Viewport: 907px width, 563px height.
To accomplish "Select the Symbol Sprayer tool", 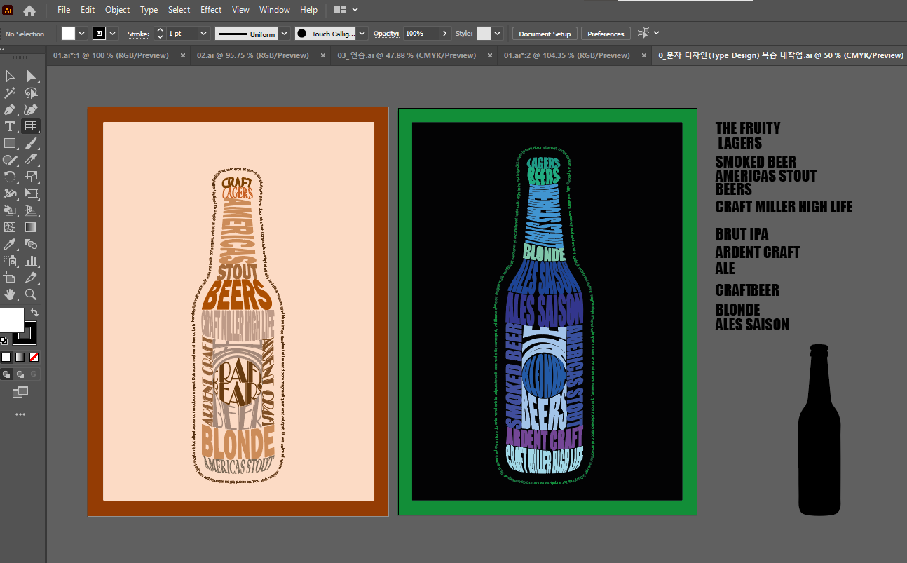I will tap(10, 261).
